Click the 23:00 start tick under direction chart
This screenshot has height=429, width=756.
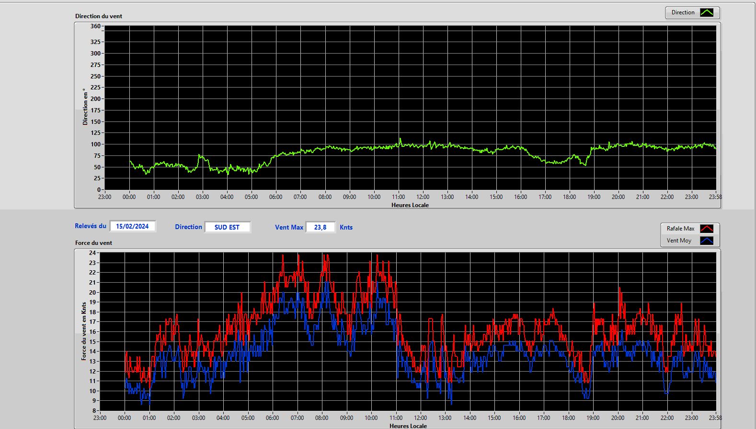point(104,197)
